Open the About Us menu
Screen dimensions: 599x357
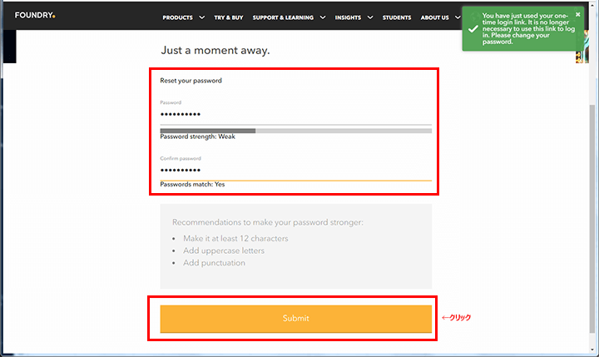[435, 17]
